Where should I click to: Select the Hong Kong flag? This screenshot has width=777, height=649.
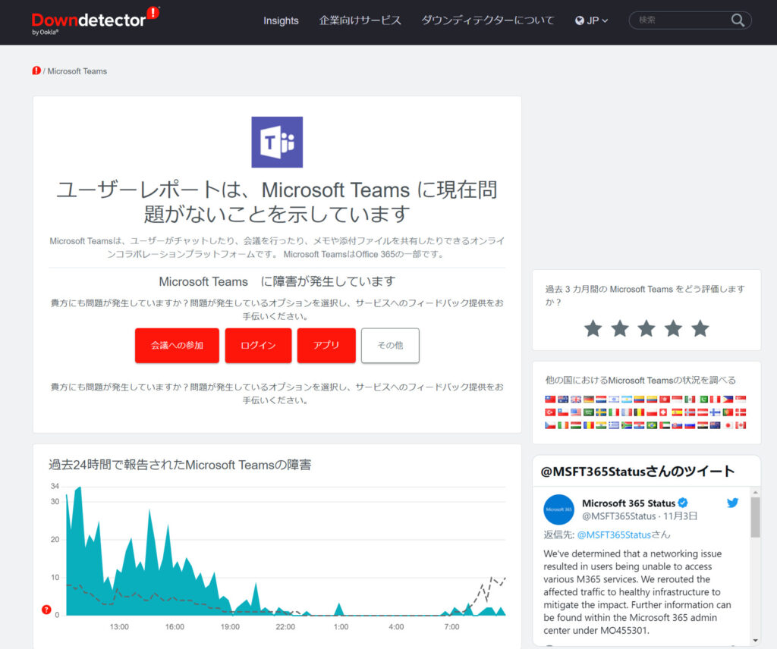[665, 400]
